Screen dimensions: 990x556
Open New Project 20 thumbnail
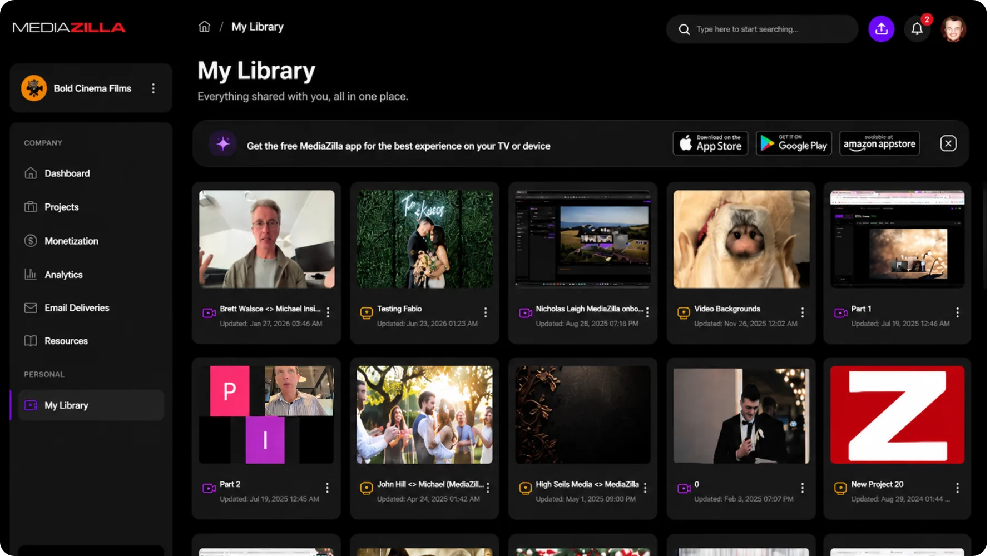(898, 415)
